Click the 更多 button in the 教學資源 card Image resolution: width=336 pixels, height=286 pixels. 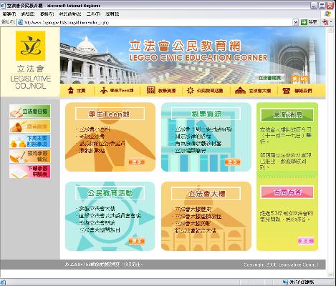tap(233, 162)
